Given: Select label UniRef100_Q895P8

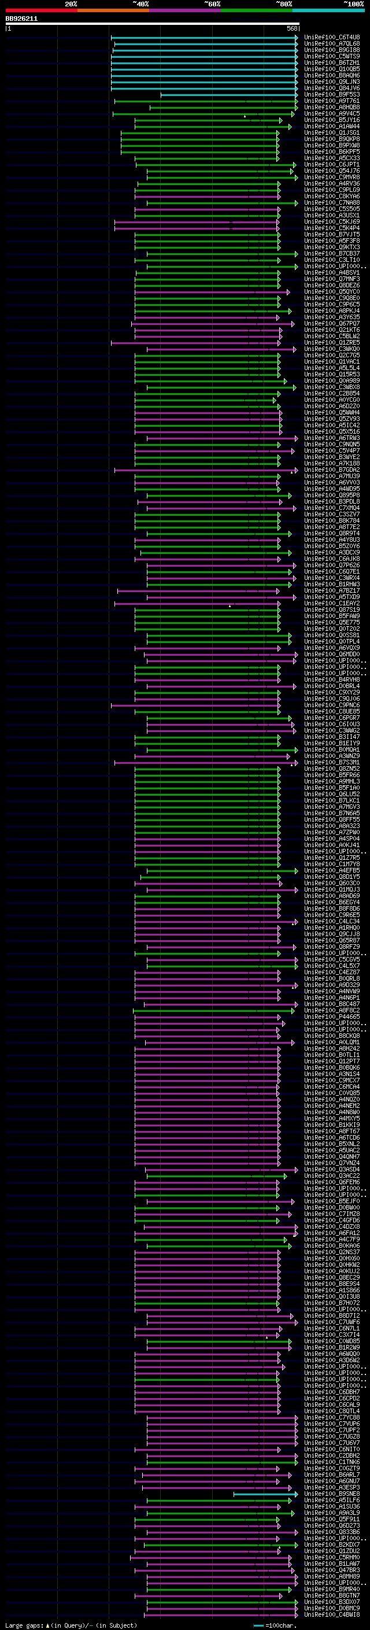Looking at the screenshot, I should [332, 496].
